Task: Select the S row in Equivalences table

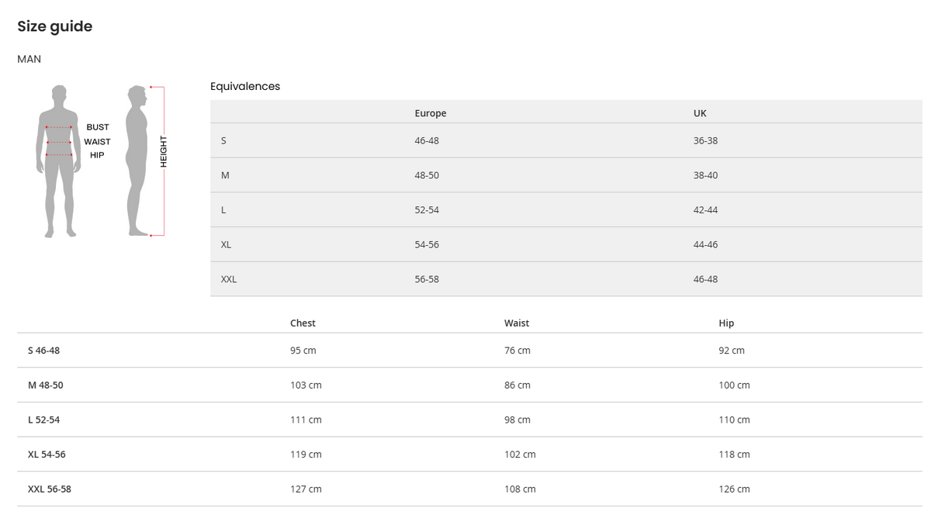Action: tap(224, 141)
